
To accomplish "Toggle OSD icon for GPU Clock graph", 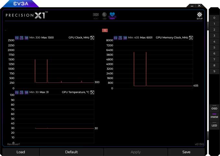I will click(x=17, y=38).
